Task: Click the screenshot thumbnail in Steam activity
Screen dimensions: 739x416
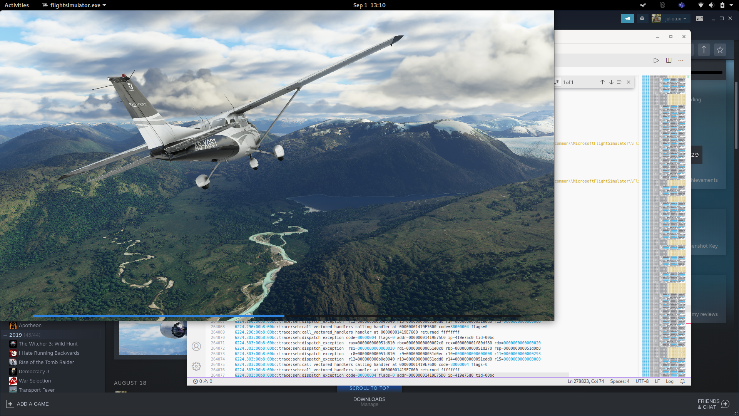Action: pos(152,338)
